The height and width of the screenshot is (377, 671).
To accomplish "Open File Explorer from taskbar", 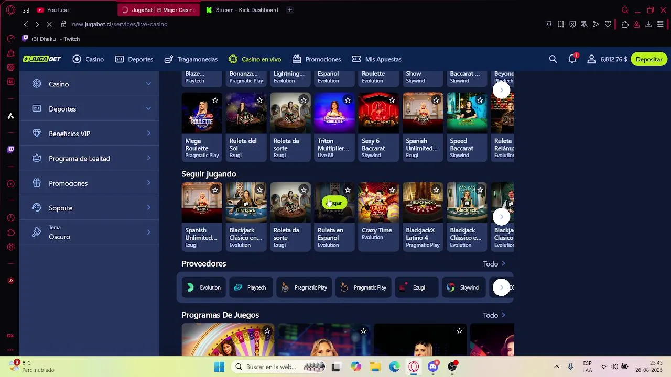I will coord(375,367).
